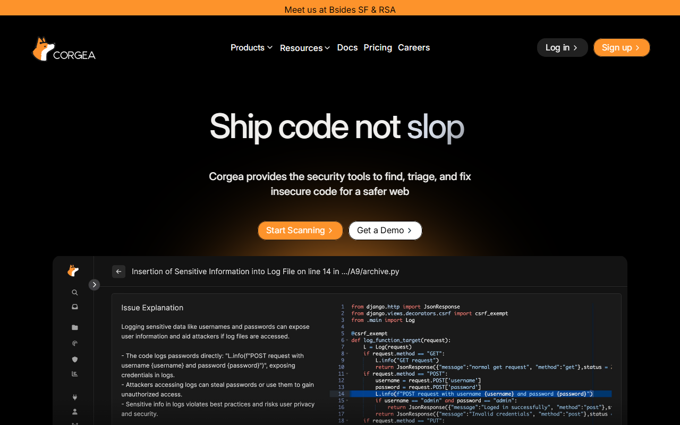Click the chevron arrow inside Log in button

tap(575, 48)
